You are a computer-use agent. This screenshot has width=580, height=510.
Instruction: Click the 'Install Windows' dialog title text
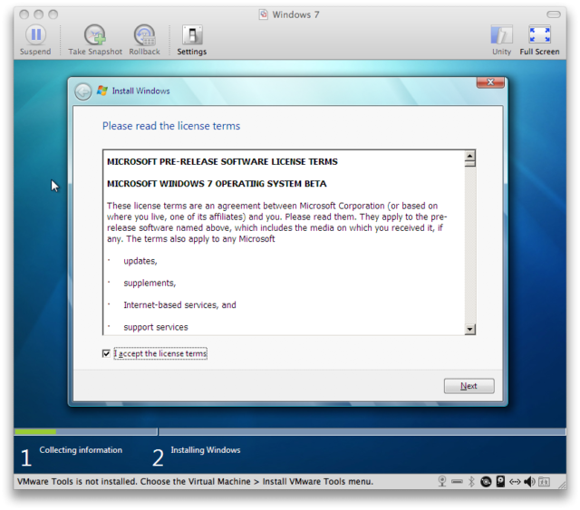click(141, 91)
